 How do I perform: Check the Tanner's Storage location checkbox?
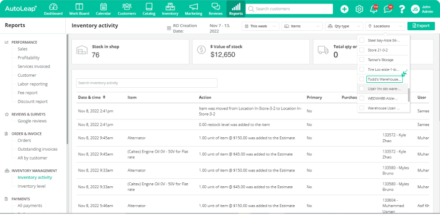pyautogui.click(x=362, y=60)
